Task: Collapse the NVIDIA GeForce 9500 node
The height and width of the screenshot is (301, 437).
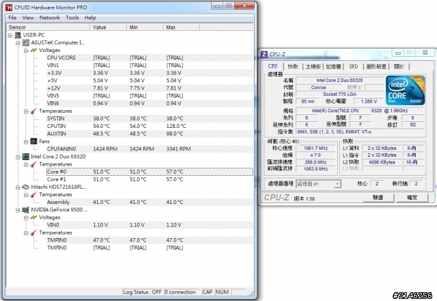Action: [x=18, y=210]
